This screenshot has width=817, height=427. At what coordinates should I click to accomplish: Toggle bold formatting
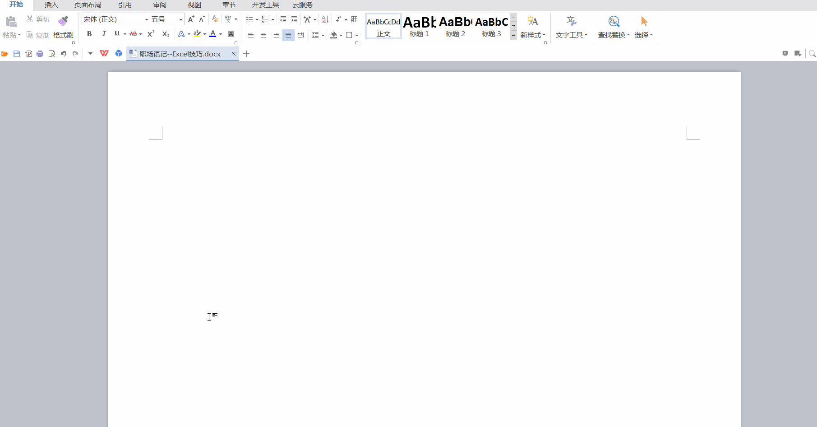point(89,34)
